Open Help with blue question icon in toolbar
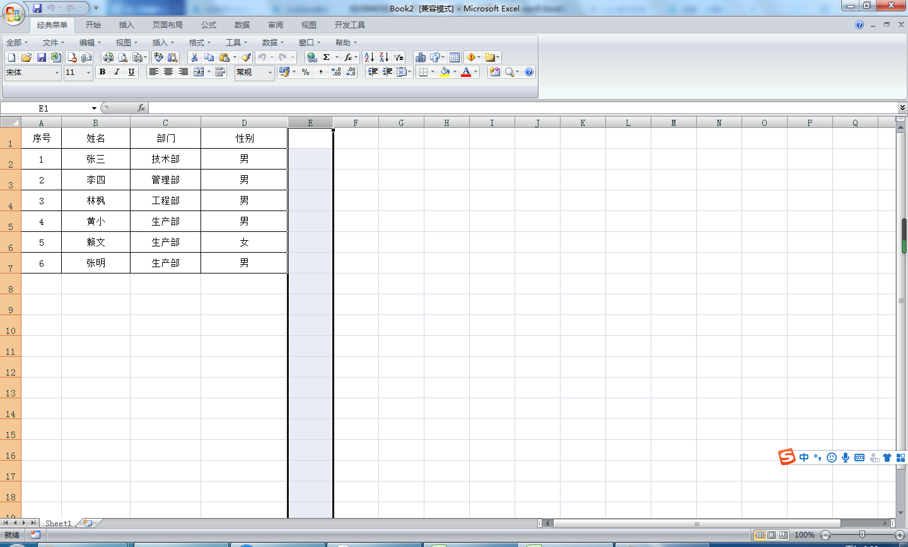Viewport: 908px width, 547px height. tap(529, 72)
